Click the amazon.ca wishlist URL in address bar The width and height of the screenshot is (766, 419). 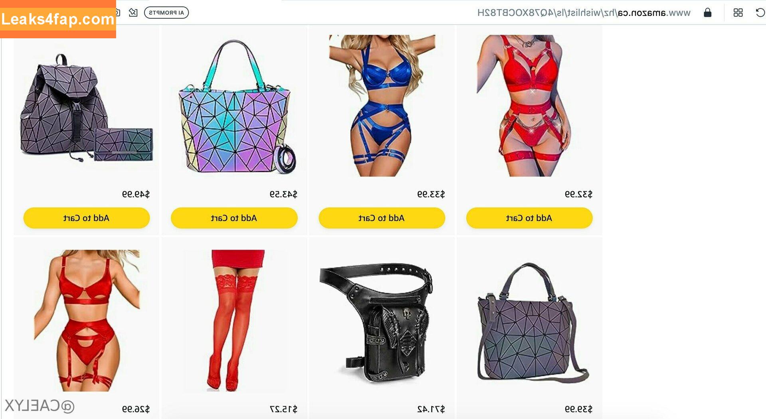click(584, 13)
